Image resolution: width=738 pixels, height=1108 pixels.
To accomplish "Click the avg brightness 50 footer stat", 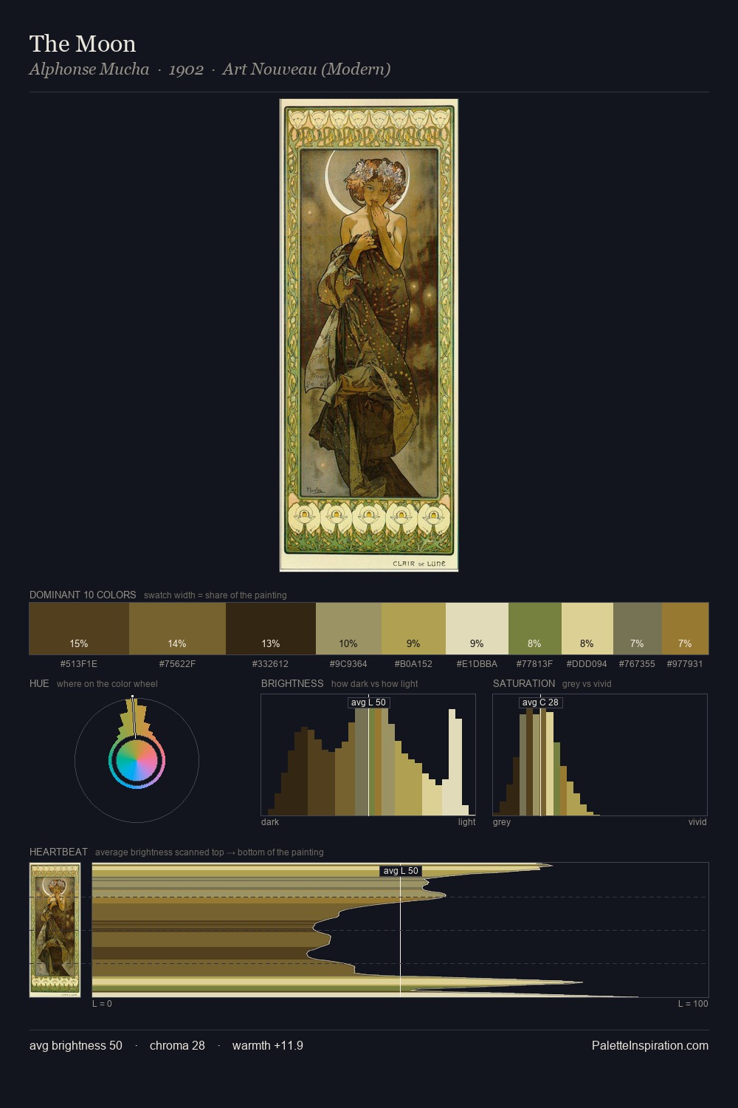I will [76, 1046].
